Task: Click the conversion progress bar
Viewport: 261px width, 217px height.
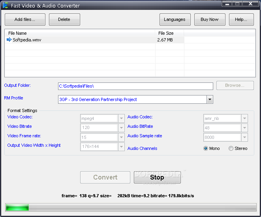Action: (x=131, y=208)
